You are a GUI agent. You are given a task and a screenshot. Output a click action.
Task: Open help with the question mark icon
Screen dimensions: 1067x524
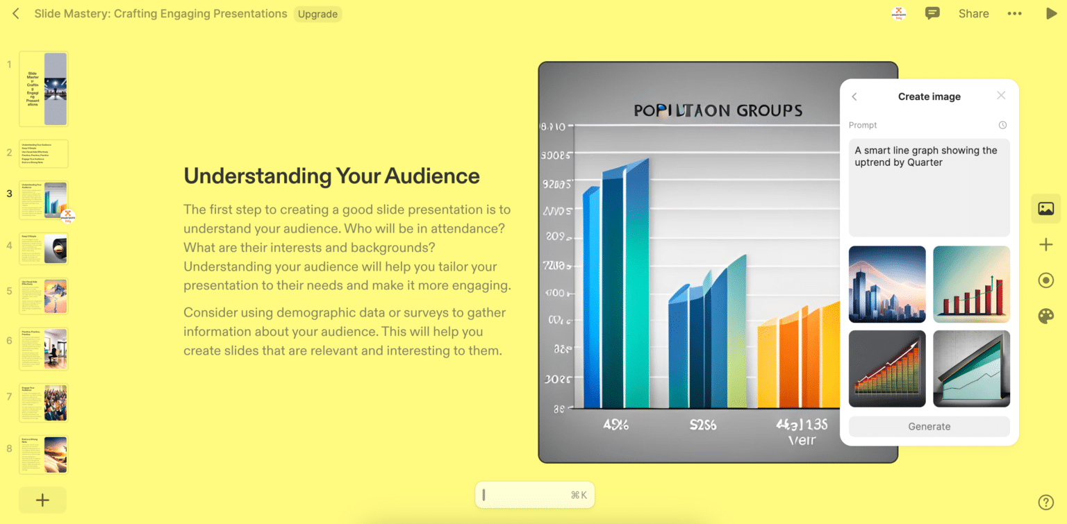click(1045, 501)
